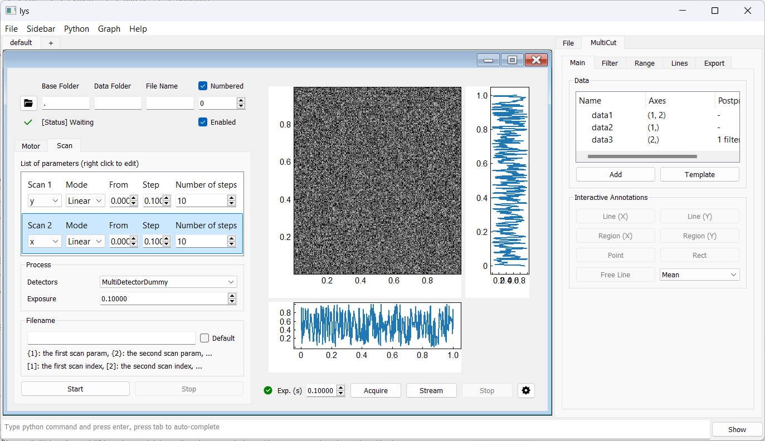Expand the Scan 1 axis dropdown showing y
Screen dimensions: 765x441
45,201
